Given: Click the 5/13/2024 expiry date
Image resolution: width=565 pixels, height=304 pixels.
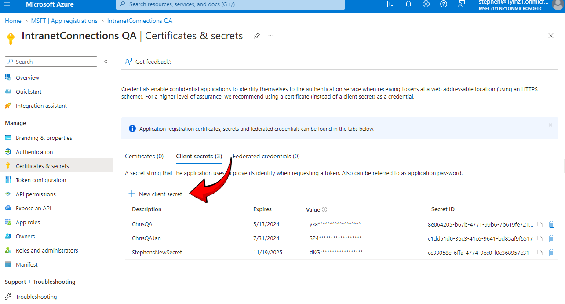Looking at the screenshot, I should 266,224.
